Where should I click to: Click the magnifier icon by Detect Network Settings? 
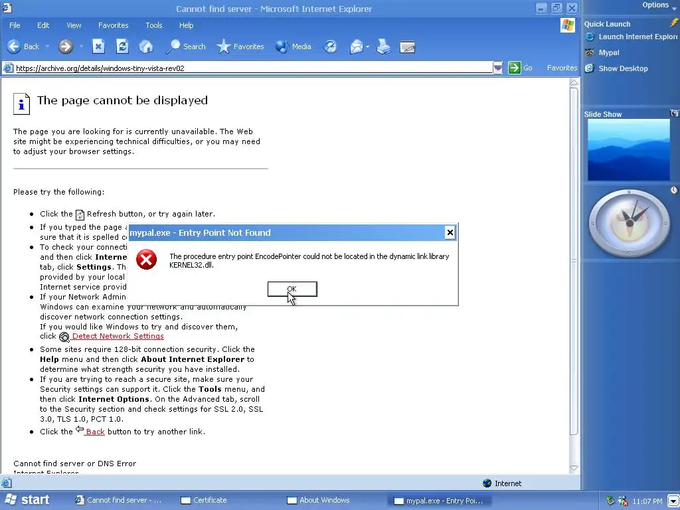(64, 337)
